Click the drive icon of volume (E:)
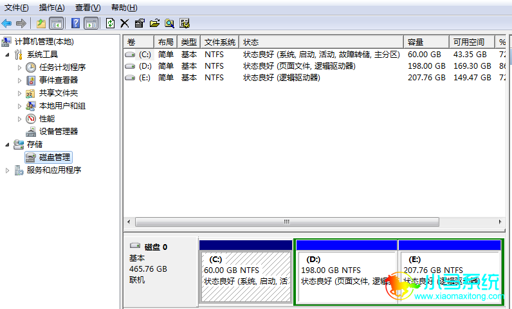The height and width of the screenshot is (309, 512). pos(130,78)
